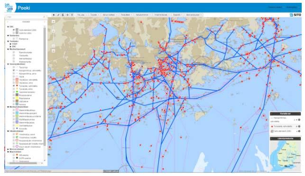Open the Tulosta dropdown menu
Screen dimensions: 305x176
pyautogui.click(x=94, y=15)
